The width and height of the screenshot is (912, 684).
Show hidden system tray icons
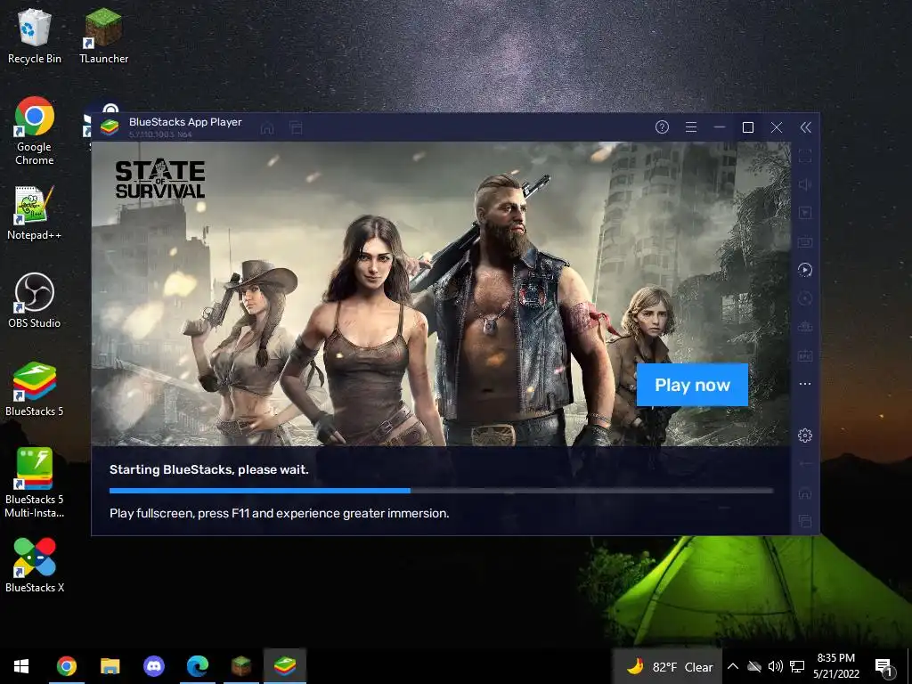click(733, 666)
